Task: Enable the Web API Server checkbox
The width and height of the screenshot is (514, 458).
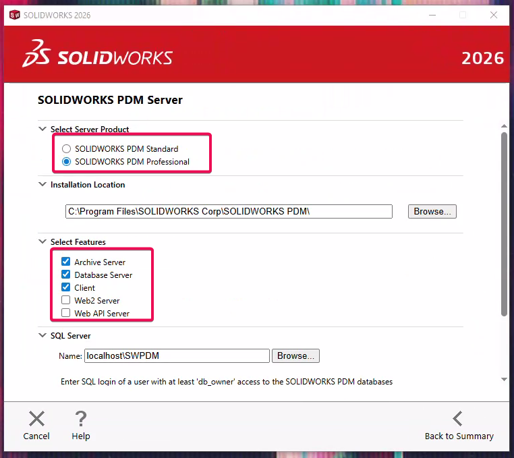Action: coord(66,313)
